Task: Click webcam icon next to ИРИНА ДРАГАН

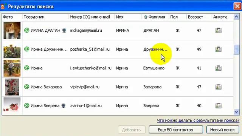Action: 64,30
